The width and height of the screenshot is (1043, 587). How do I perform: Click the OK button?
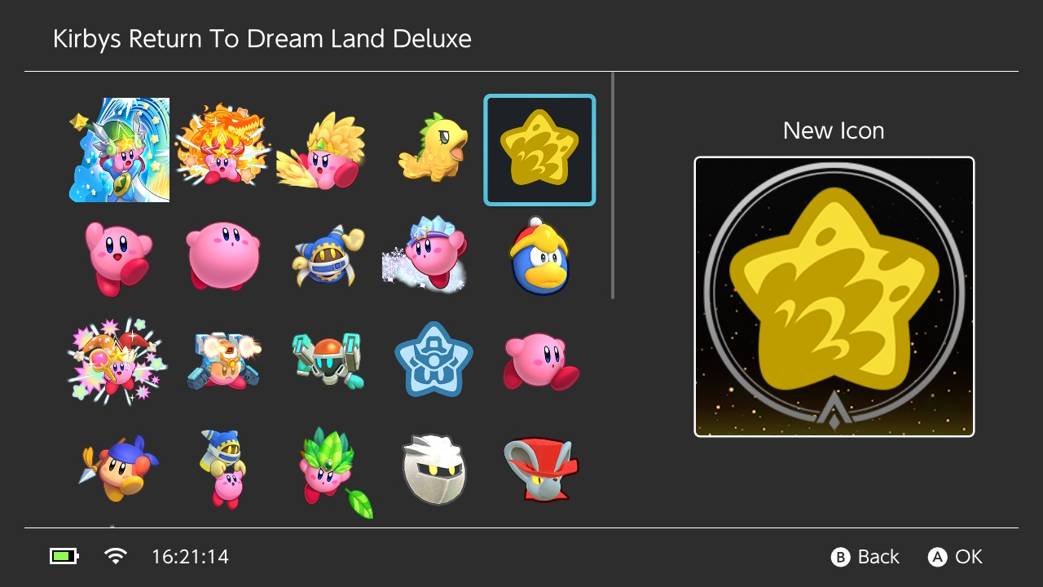coord(955,557)
